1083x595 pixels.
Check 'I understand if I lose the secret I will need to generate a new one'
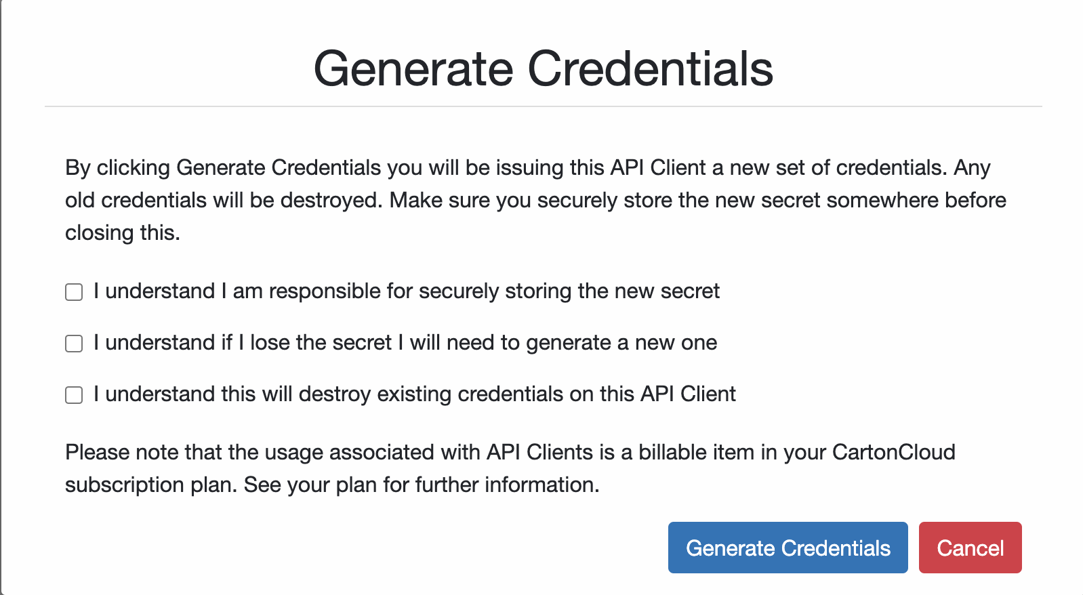[x=73, y=343]
